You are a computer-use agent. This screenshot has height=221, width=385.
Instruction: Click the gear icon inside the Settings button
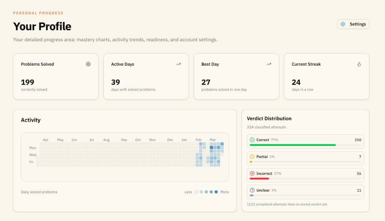[343, 24]
